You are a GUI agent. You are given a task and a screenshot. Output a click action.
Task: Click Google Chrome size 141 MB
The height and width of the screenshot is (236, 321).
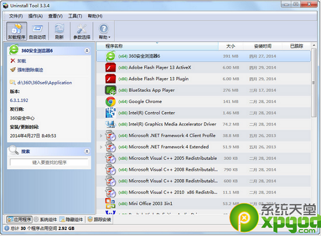pyautogui.click(x=231, y=101)
